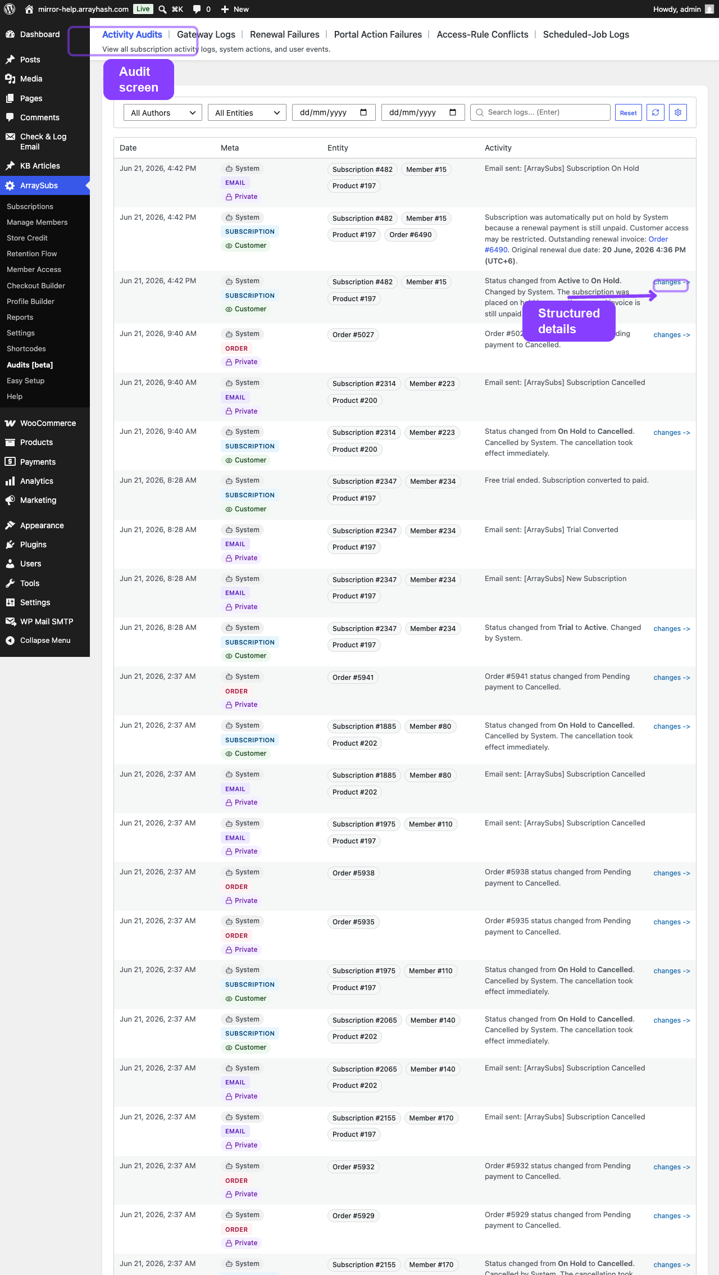719x1275 pixels.
Task: Switch to the Access-Rule Conflicts tab
Action: 483,34
